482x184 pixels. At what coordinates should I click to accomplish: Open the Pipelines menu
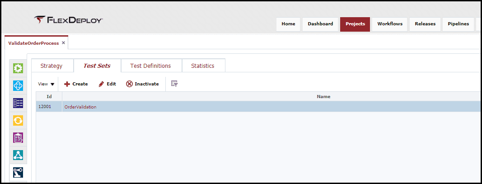(x=459, y=24)
